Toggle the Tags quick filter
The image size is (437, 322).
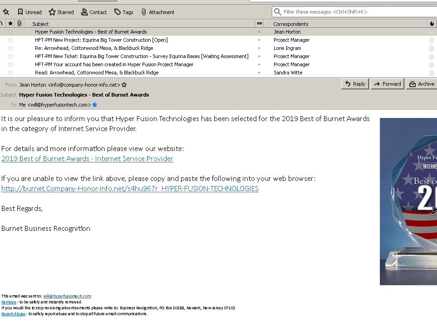pos(124,12)
